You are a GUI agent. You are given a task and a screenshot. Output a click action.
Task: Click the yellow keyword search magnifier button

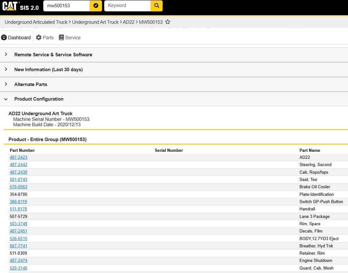pos(156,6)
